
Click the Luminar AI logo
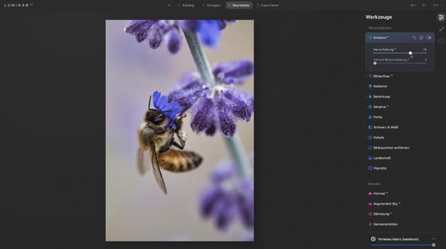click(19, 5)
